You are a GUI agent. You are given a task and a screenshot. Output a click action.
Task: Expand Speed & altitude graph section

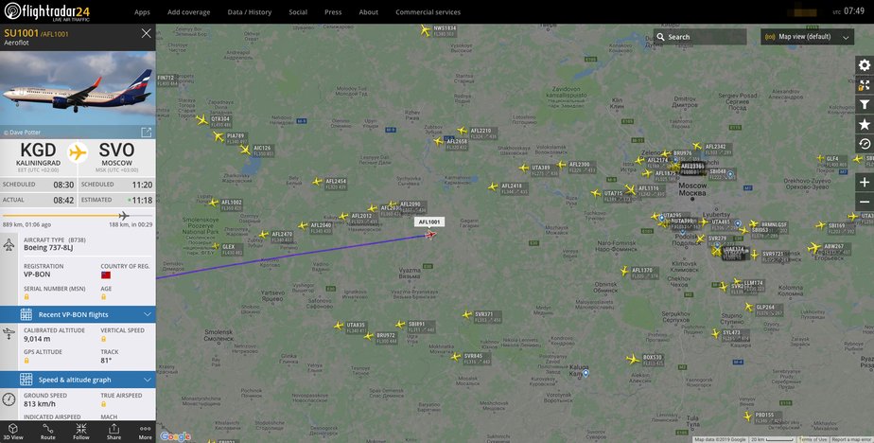pyautogui.click(x=78, y=380)
